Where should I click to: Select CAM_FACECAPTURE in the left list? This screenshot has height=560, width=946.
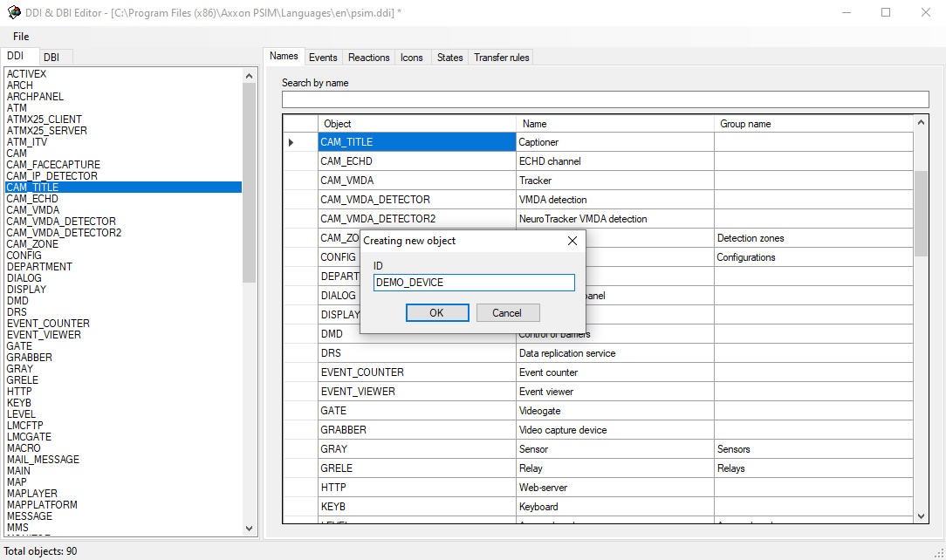pos(53,165)
